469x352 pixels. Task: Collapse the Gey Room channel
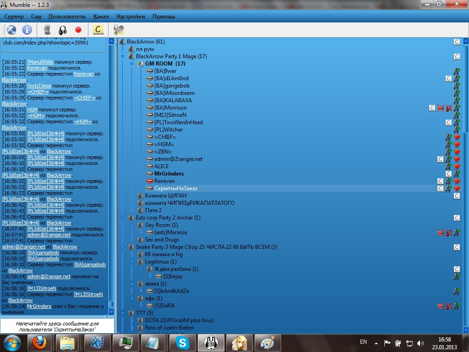[132, 225]
